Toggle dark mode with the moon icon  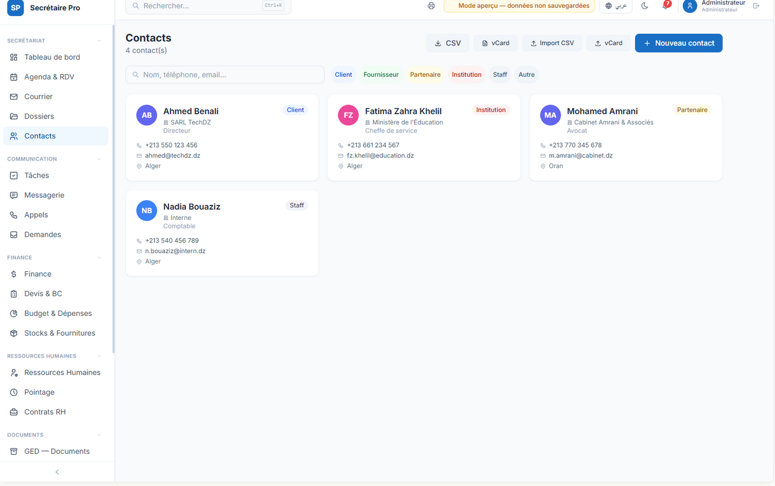(x=645, y=6)
